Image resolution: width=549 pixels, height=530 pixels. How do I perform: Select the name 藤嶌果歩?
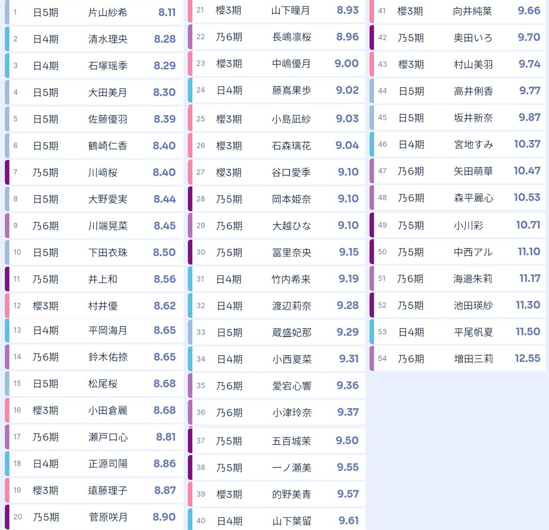pyautogui.click(x=291, y=90)
